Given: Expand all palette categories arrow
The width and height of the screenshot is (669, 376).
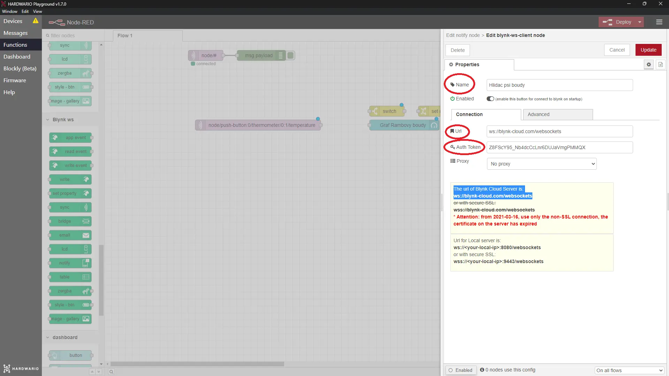Looking at the screenshot, I should [x=99, y=372].
